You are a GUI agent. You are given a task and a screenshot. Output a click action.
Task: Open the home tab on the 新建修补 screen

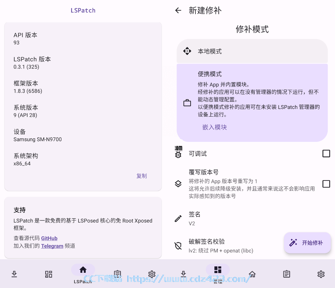point(252,274)
